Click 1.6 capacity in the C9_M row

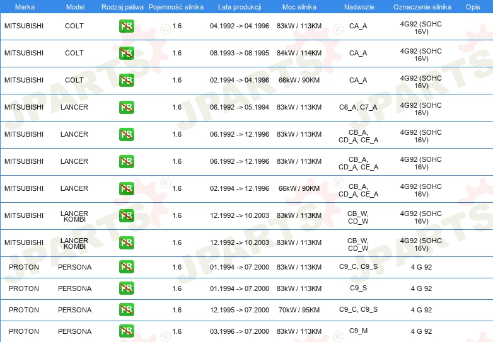(x=177, y=331)
